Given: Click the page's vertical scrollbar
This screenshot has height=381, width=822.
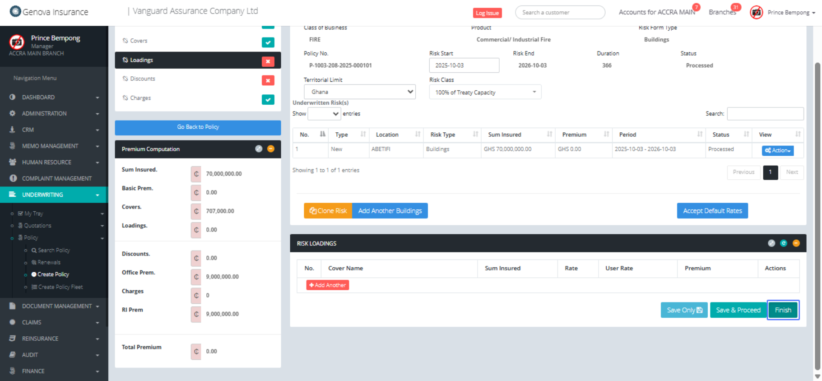Looking at the screenshot, I should [817, 217].
